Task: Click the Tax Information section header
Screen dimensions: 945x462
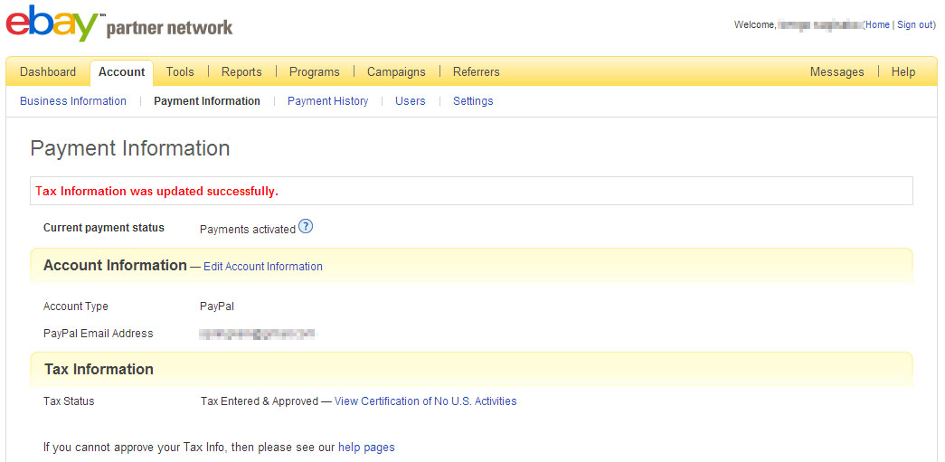Action: click(x=99, y=369)
